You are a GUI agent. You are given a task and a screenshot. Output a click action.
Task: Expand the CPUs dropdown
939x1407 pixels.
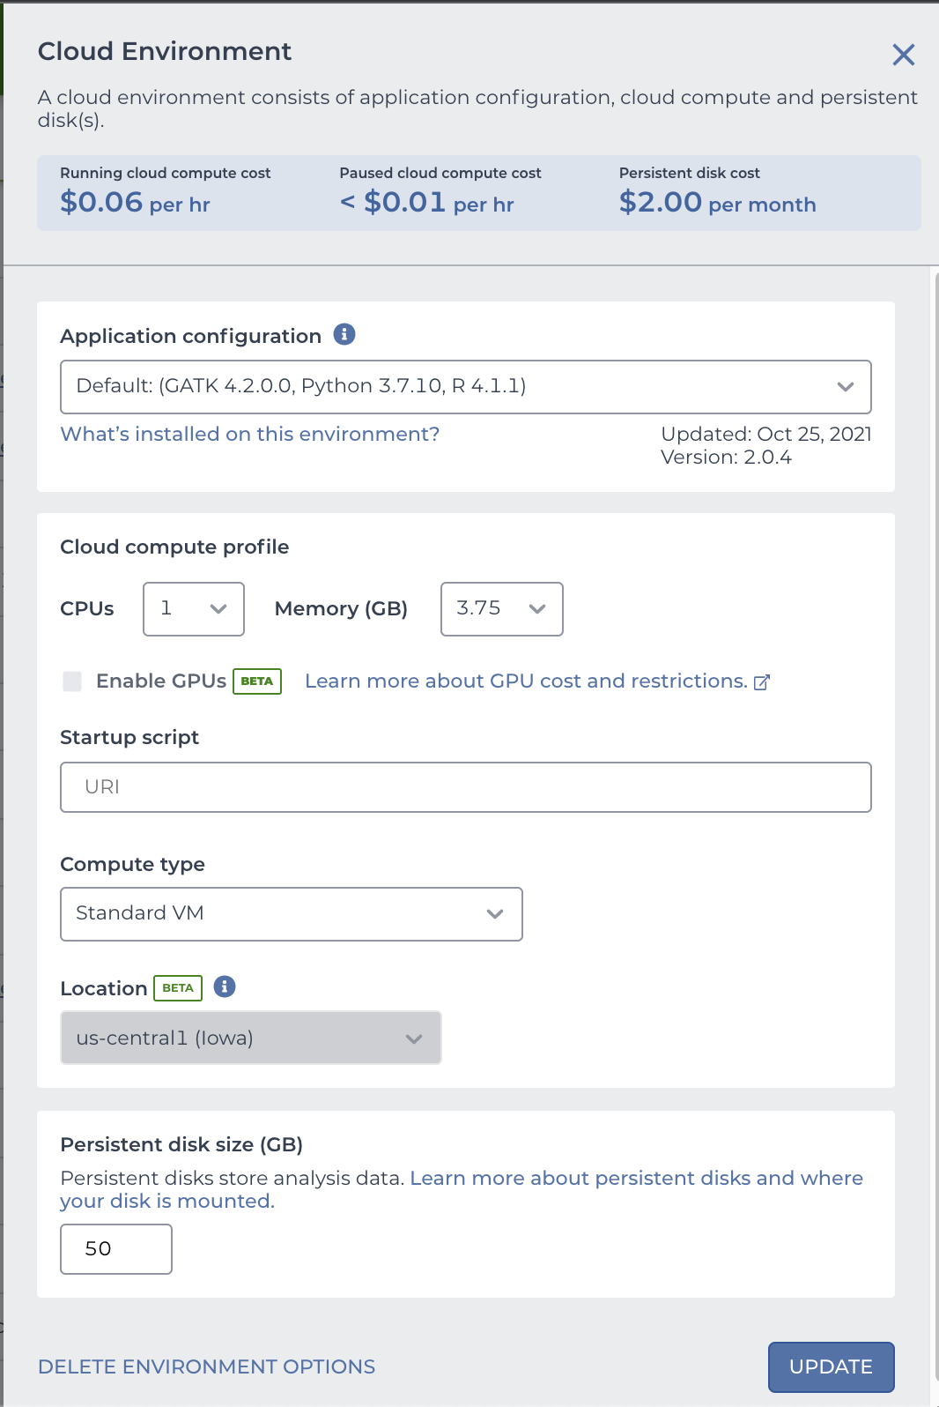pos(194,609)
